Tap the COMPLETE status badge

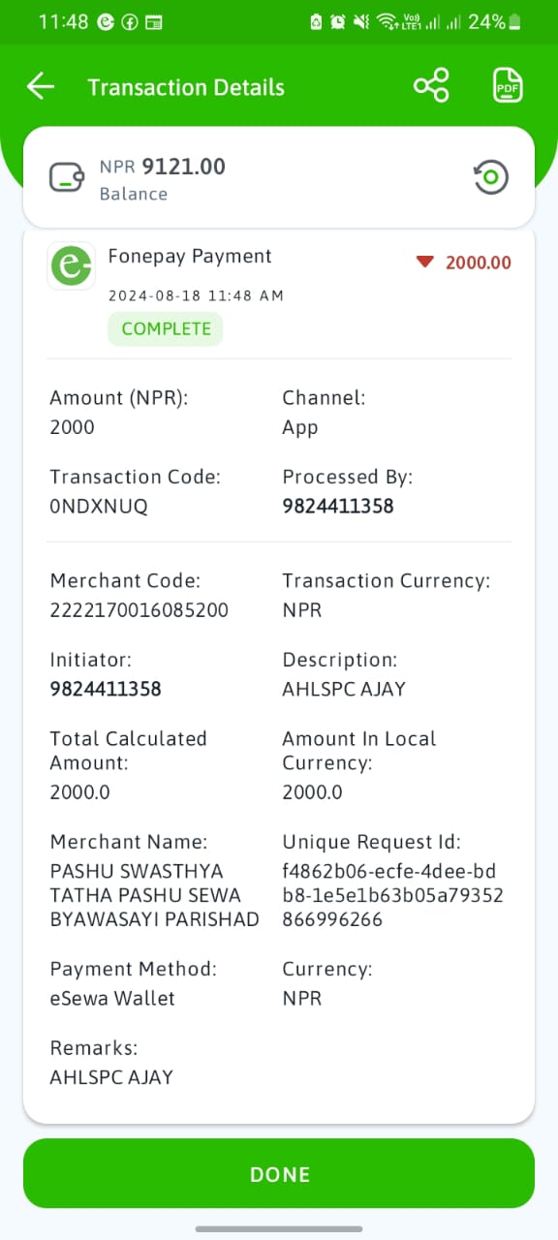click(166, 328)
